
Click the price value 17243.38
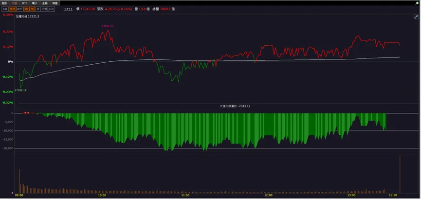pyautogui.click(x=88, y=9)
